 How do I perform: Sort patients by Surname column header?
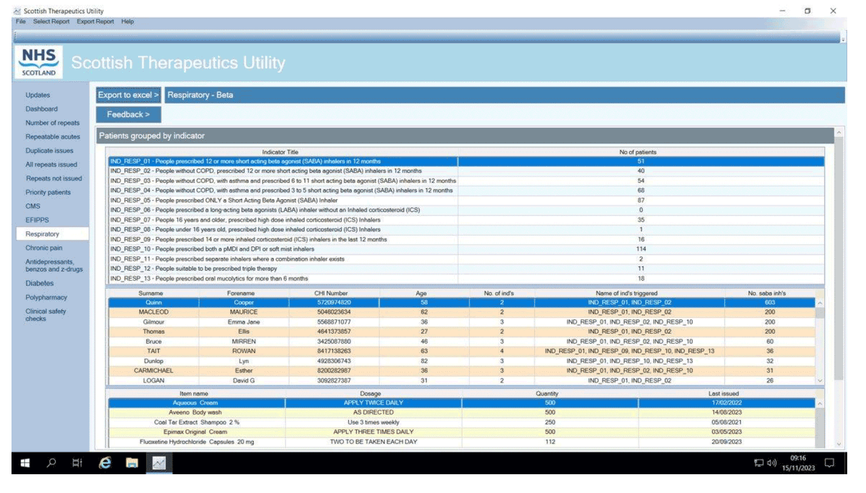tap(153, 293)
